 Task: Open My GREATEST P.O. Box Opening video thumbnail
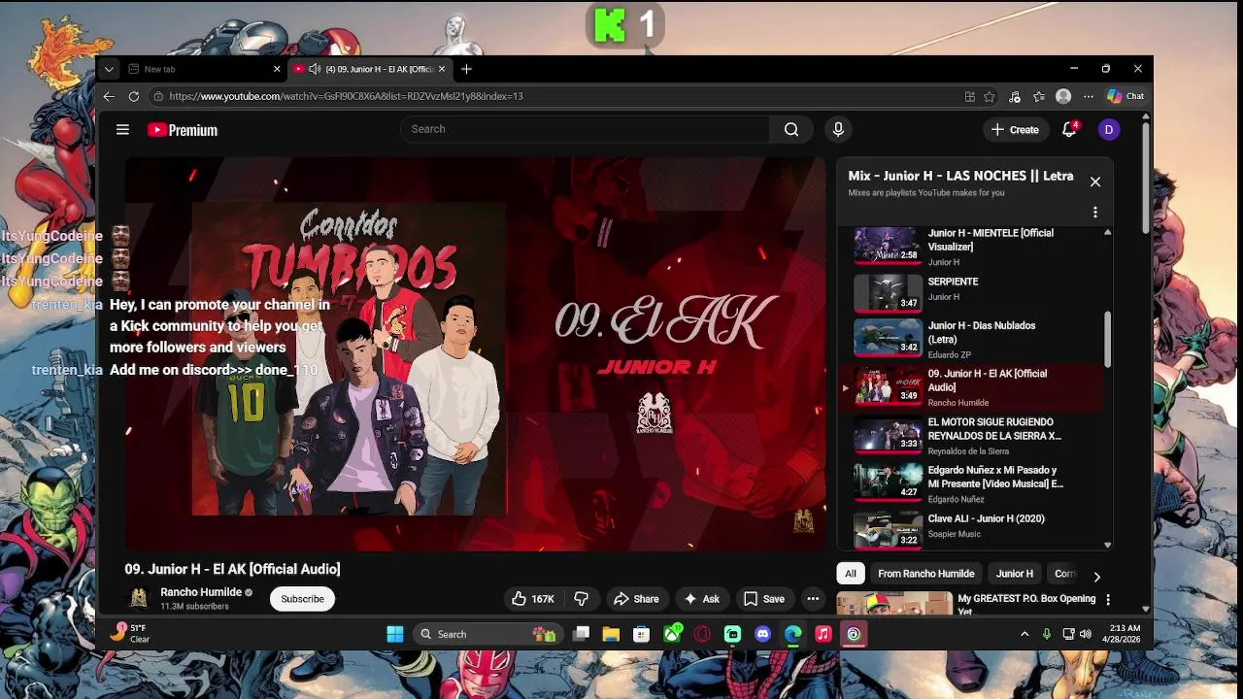(x=894, y=604)
